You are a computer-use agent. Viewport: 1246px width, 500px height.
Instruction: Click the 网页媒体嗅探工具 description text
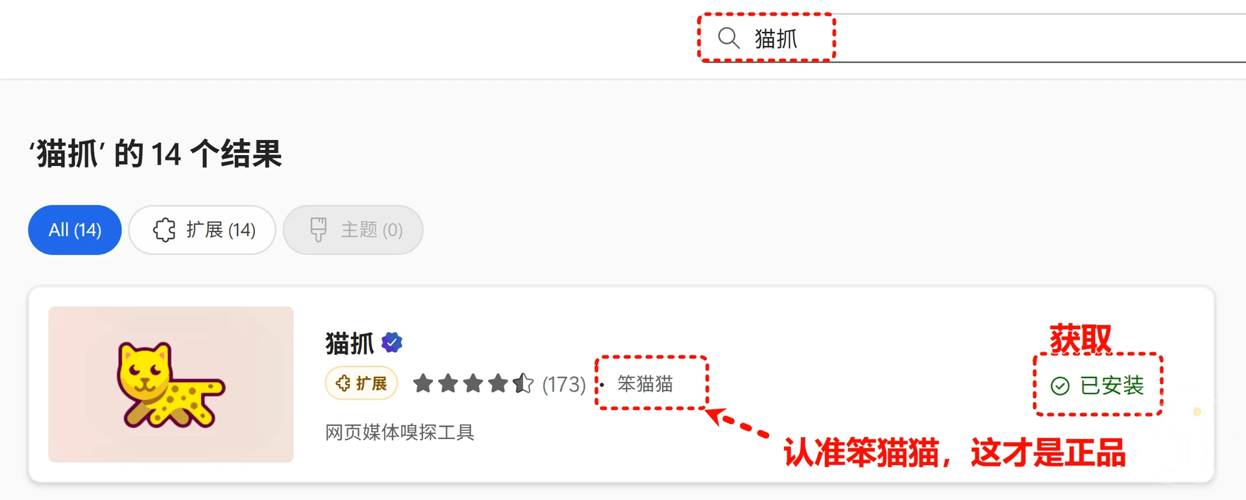(400, 432)
